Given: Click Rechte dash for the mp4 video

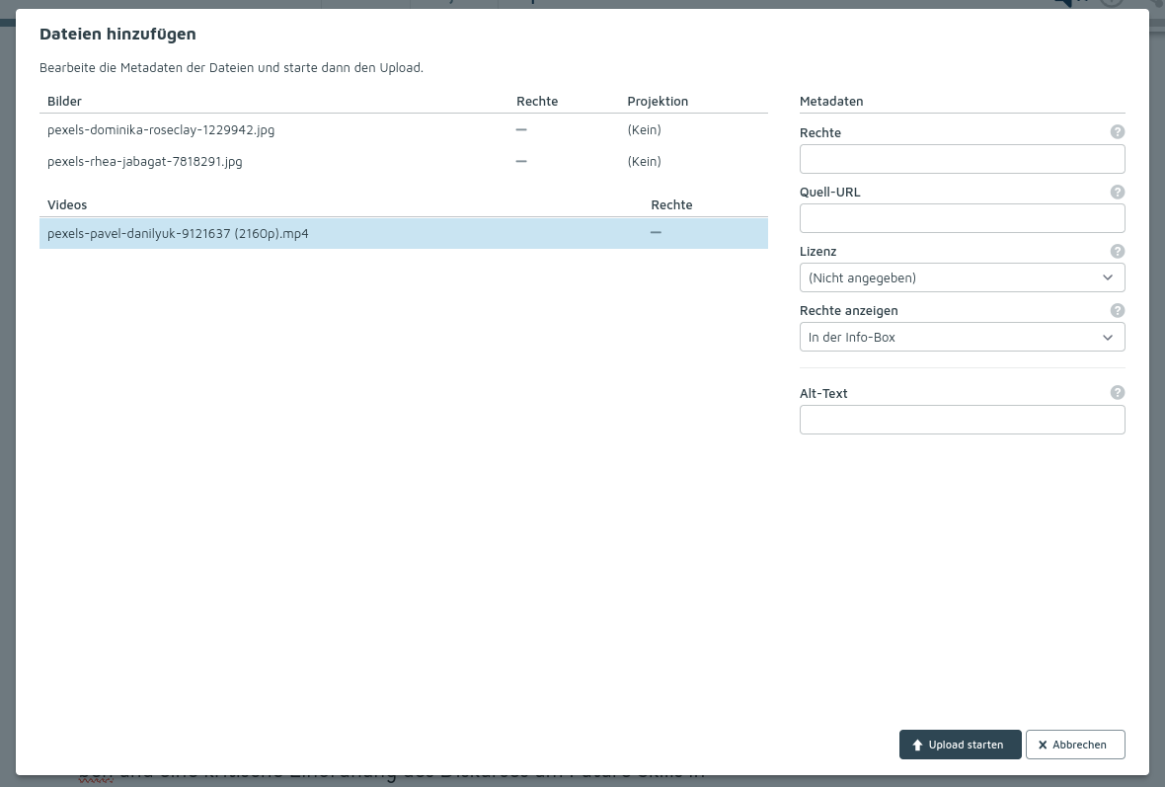Looking at the screenshot, I should [x=656, y=233].
